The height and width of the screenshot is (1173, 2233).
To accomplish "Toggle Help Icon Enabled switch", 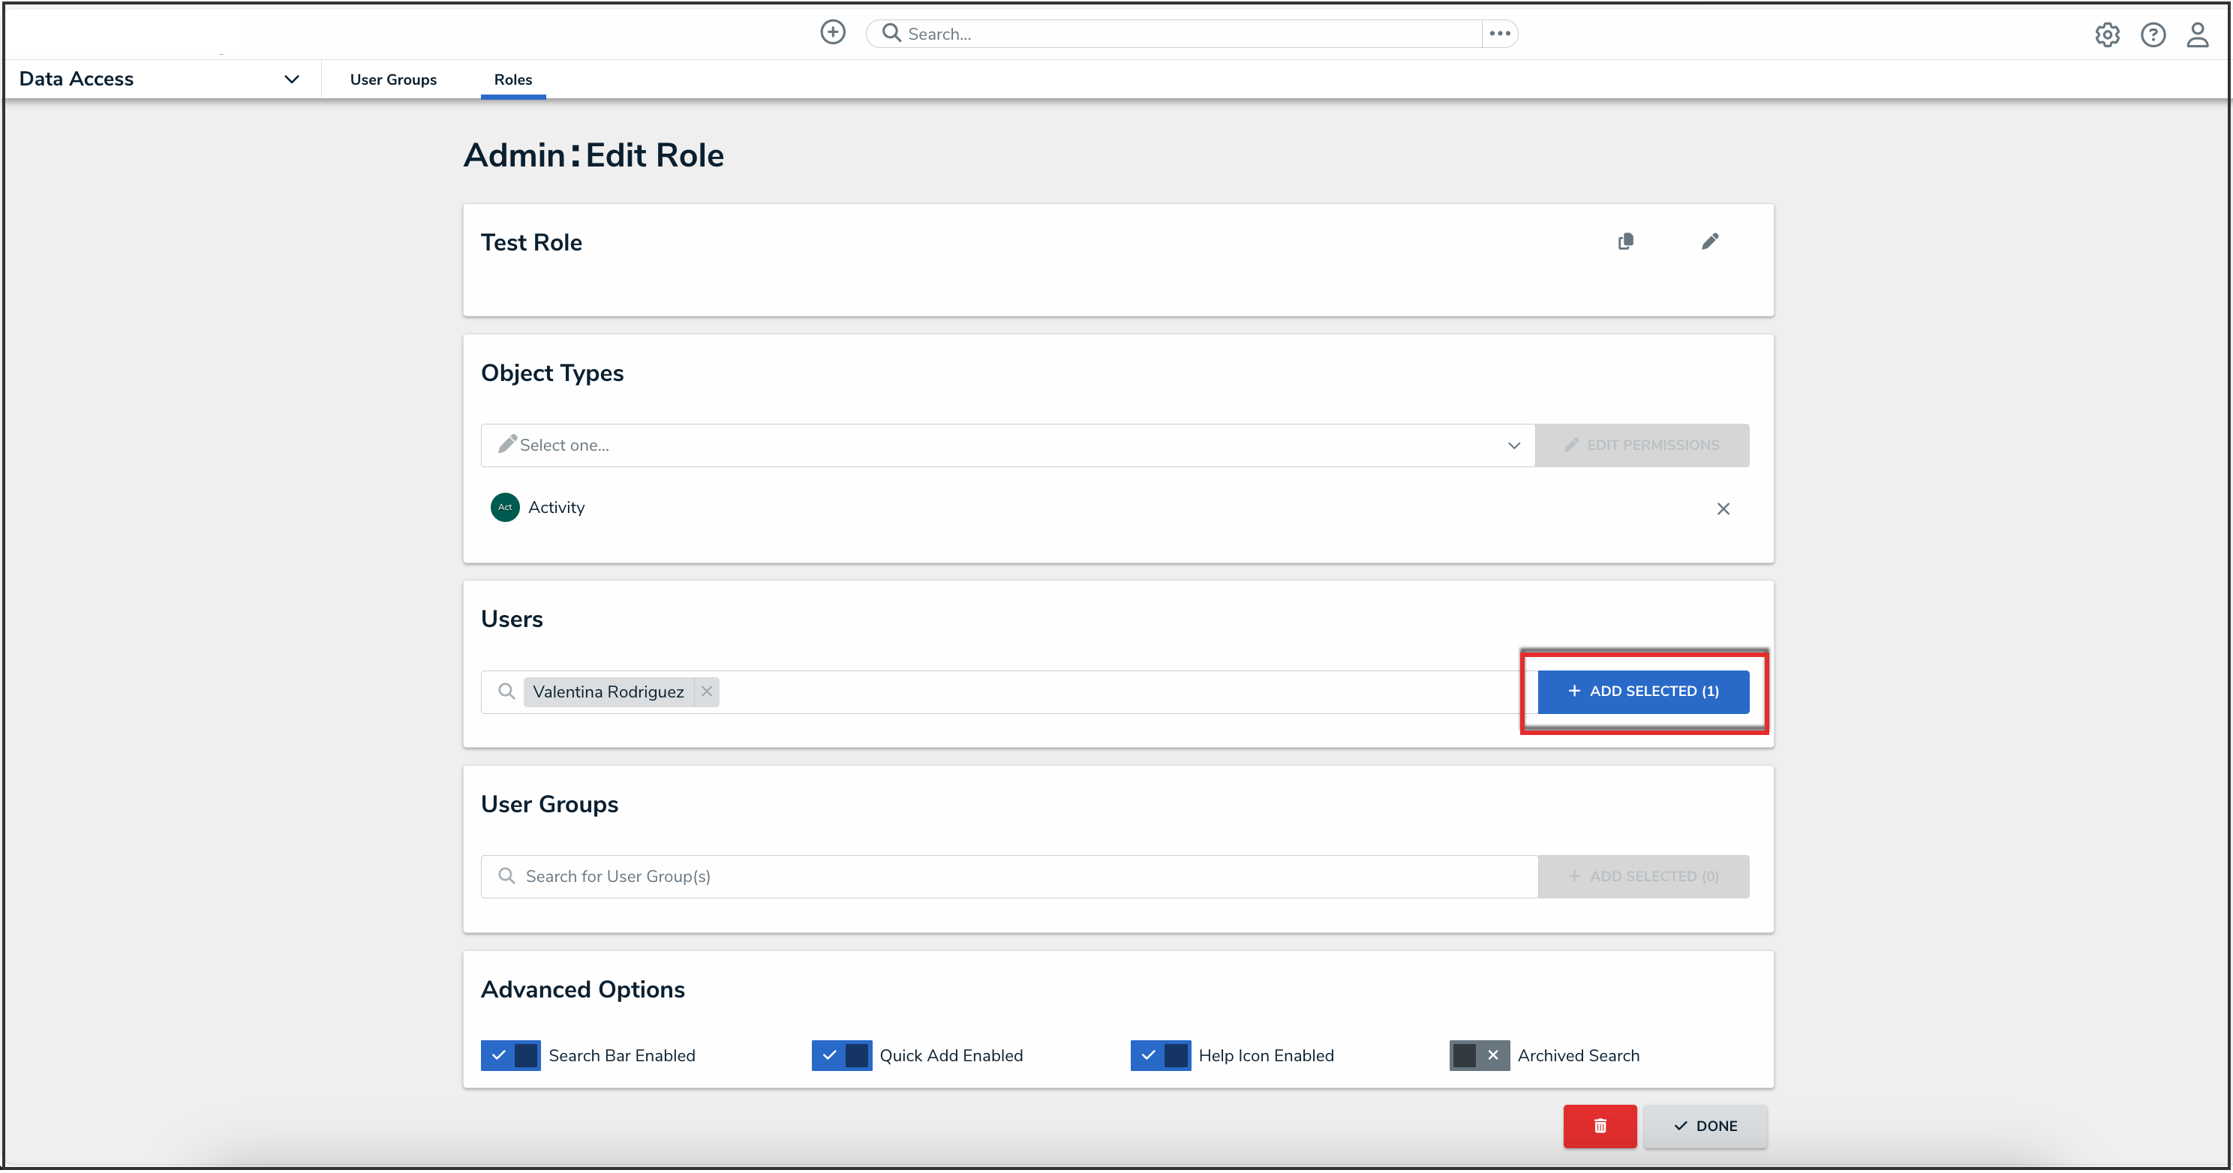I will click(1160, 1055).
